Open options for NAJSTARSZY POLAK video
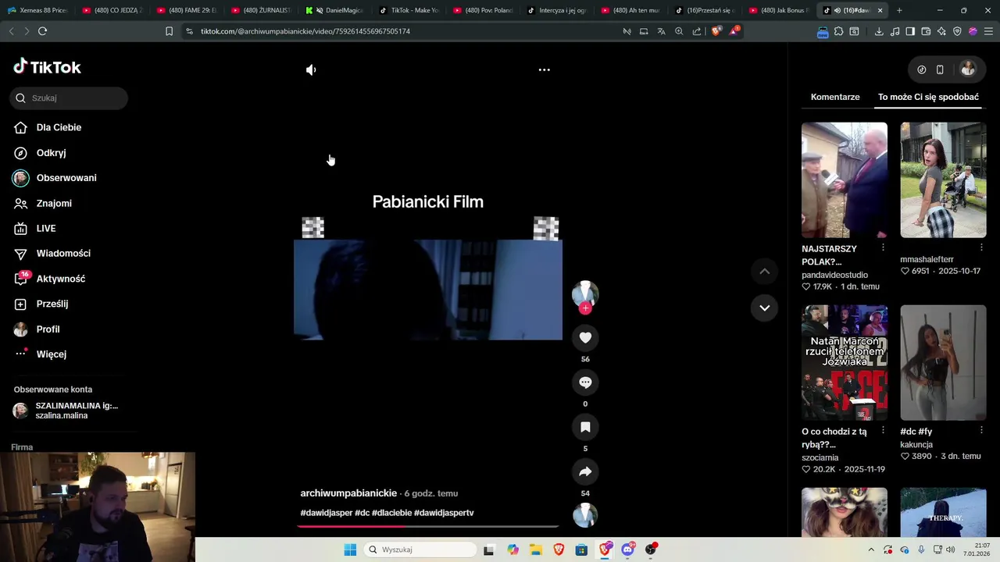 coord(883,247)
